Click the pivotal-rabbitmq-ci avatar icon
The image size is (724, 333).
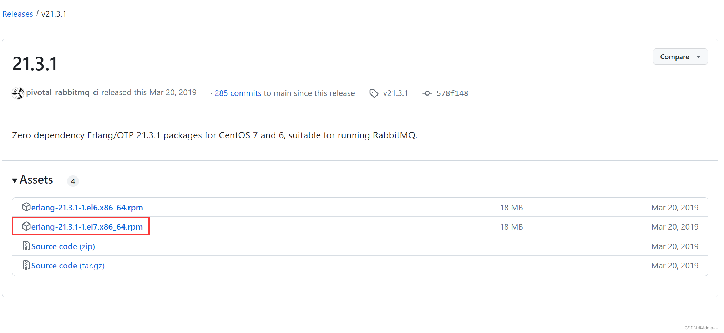(x=18, y=93)
